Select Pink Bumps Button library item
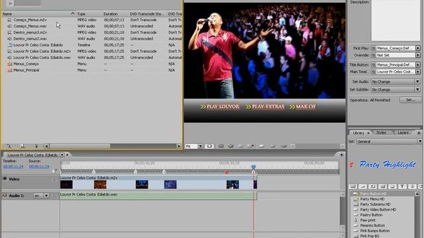 [382, 231]
